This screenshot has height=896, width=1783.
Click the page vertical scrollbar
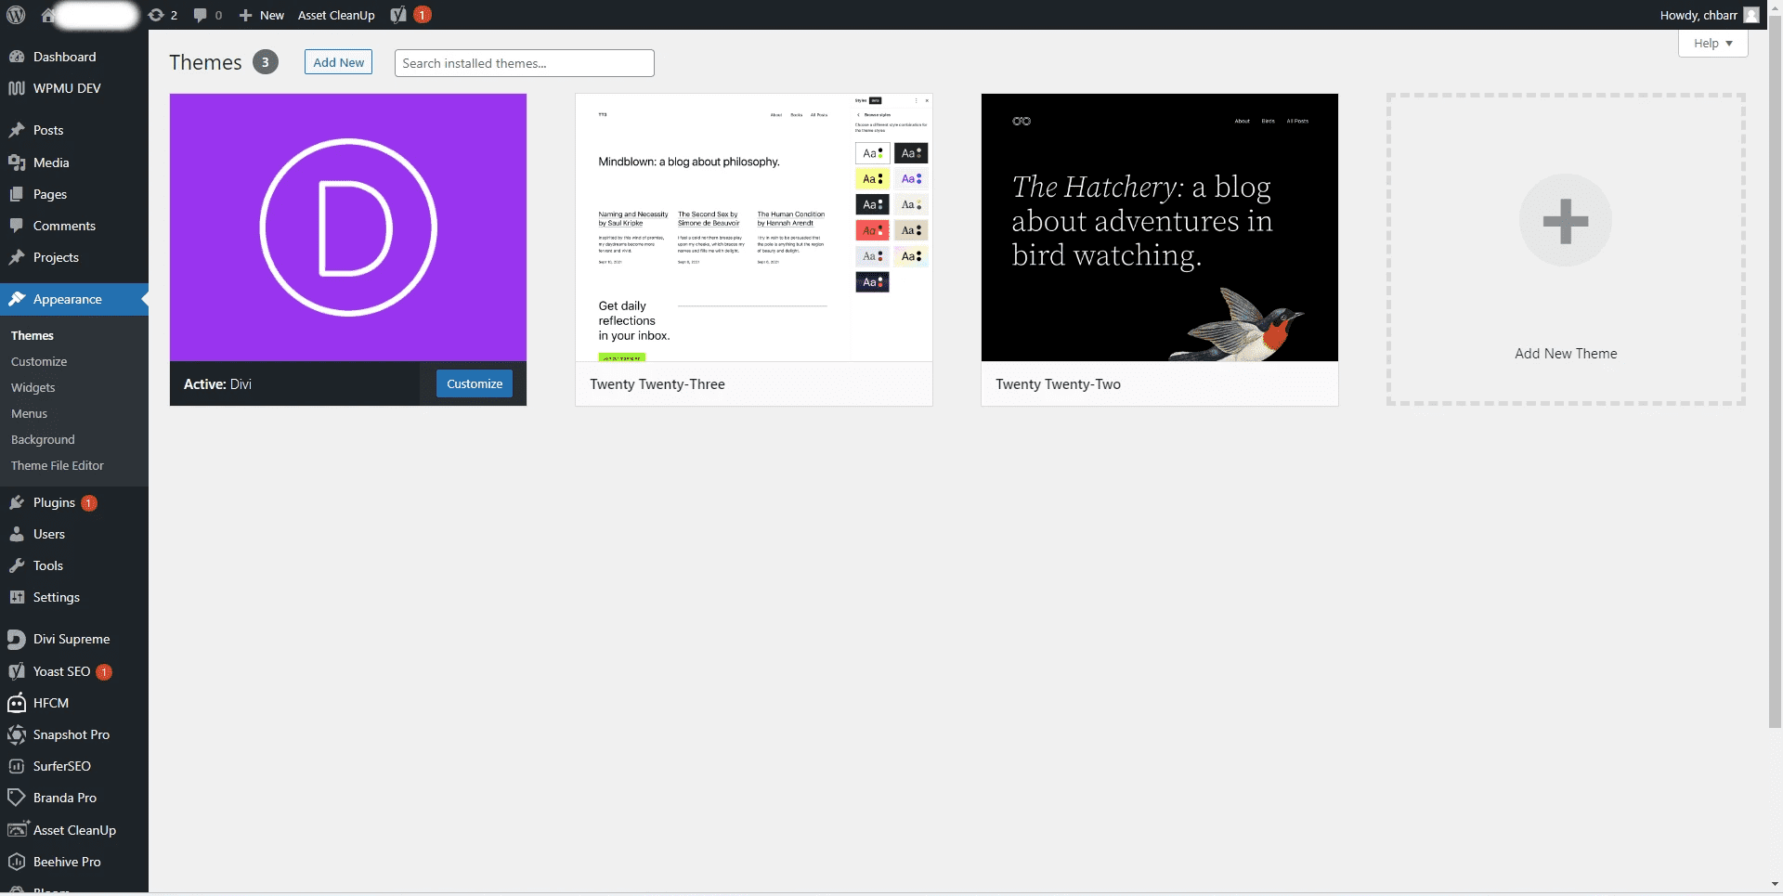point(1775,371)
